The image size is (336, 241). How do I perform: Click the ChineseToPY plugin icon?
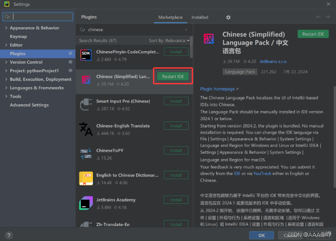[x=86, y=154]
